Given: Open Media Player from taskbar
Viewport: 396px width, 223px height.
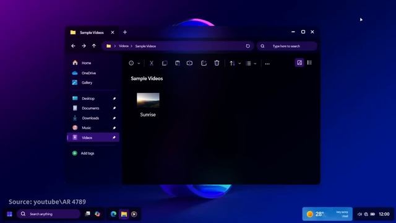Looking at the screenshot, I should pyautogui.click(x=134, y=214).
